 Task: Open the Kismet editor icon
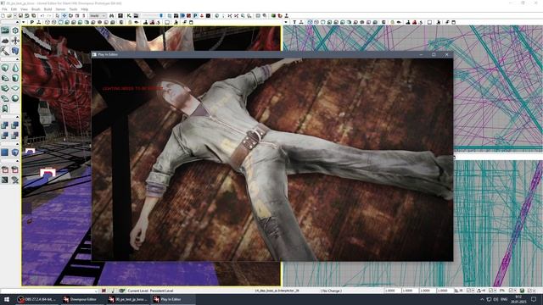(x=129, y=16)
